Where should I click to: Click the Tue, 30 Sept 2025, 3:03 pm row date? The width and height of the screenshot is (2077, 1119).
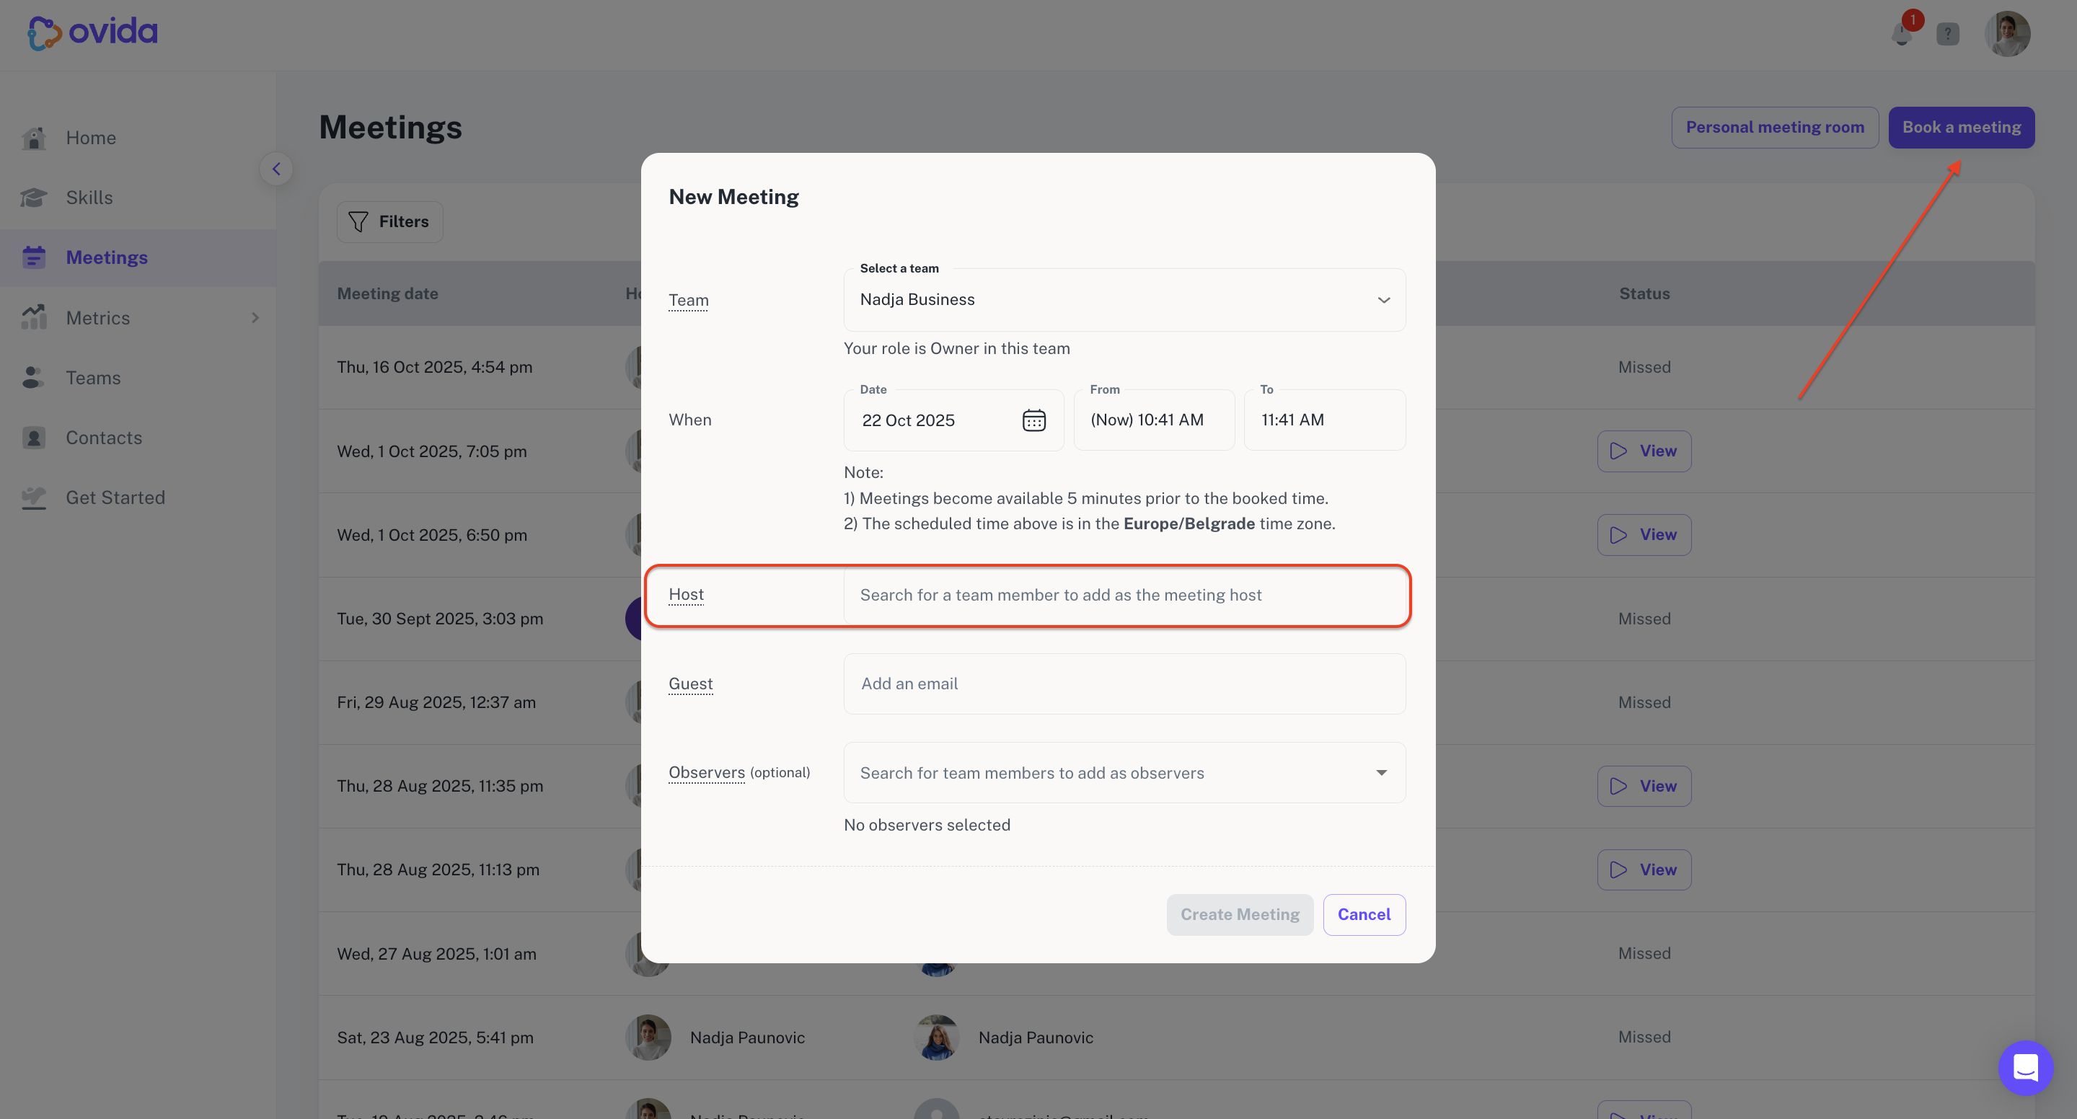coord(440,619)
